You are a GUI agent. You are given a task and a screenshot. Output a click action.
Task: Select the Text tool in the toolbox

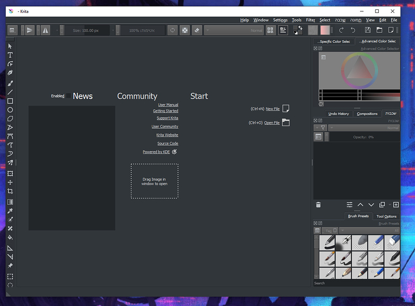9,54
